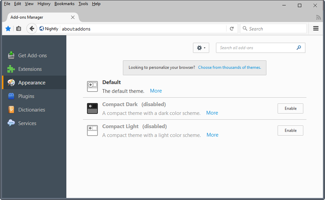Click the blue Plugins brick icon

tap(11, 96)
